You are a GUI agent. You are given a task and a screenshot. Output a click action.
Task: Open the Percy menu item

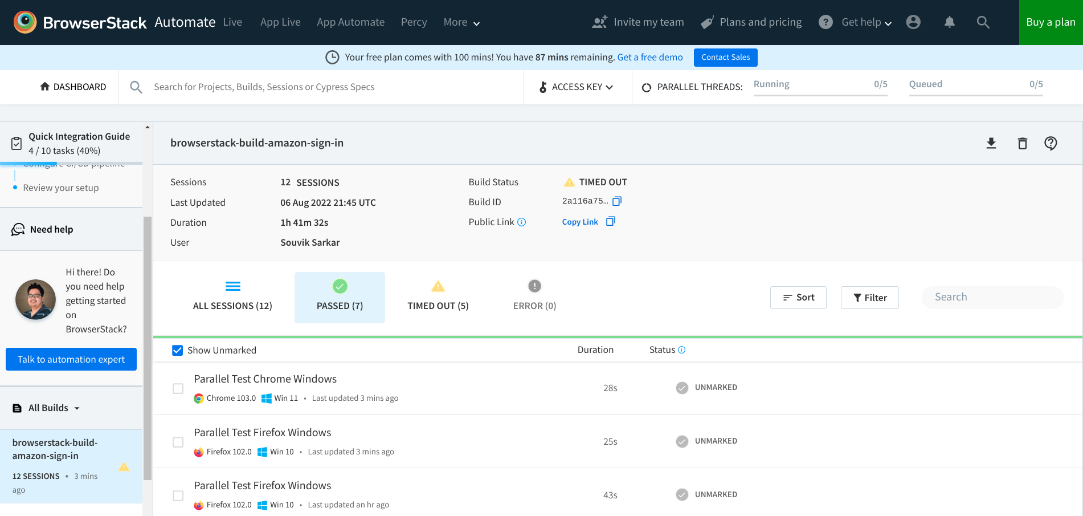(x=414, y=22)
